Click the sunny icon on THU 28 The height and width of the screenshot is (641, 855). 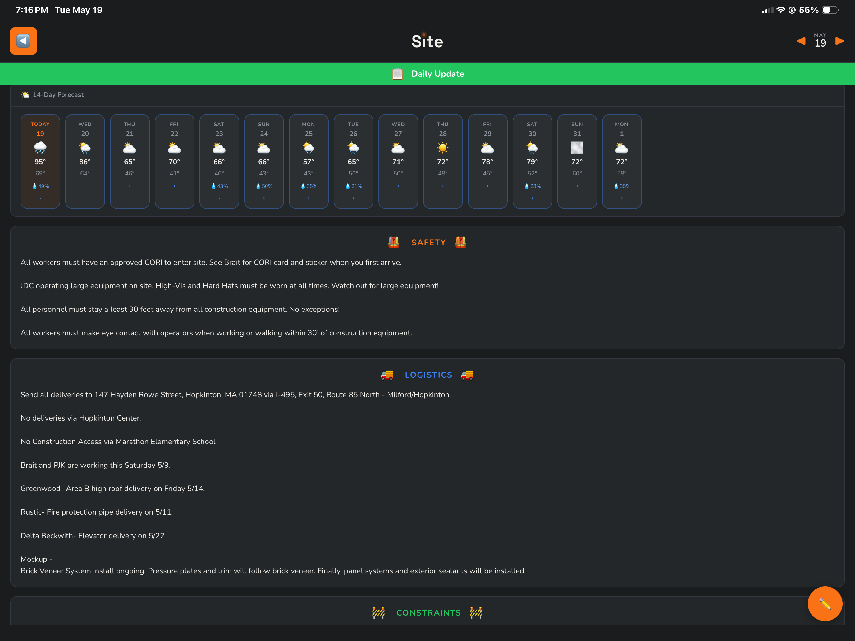443,148
